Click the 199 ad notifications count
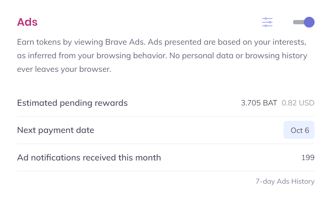This screenshot has height=198, width=331. pyautogui.click(x=308, y=158)
